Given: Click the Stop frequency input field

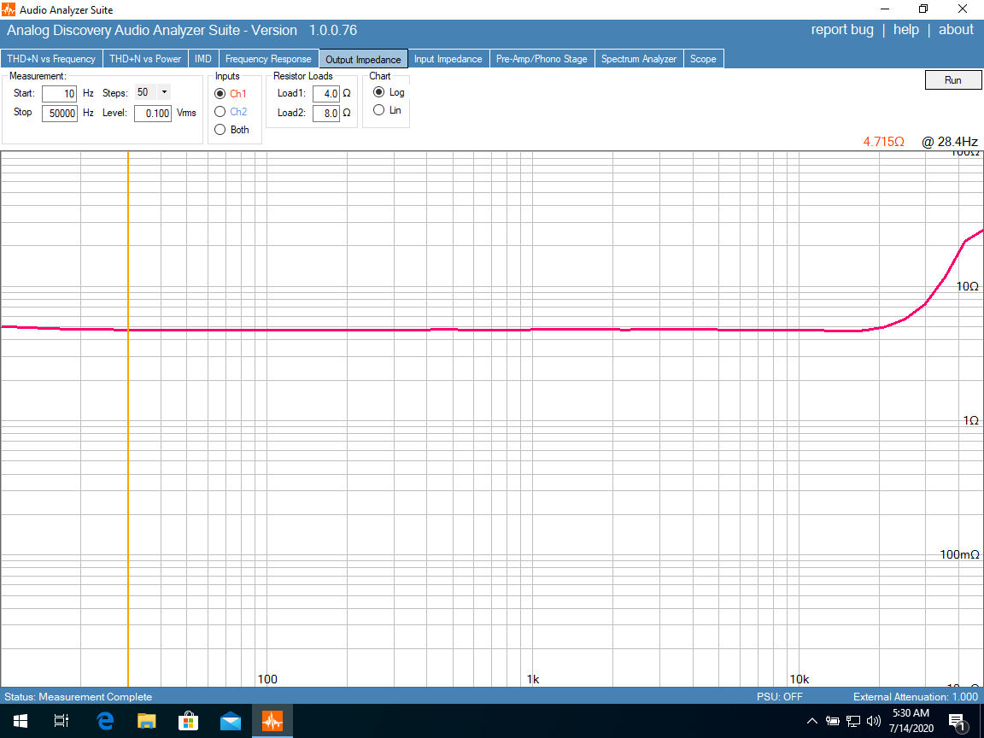Looking at the screenshot, I should coord(60,114).
